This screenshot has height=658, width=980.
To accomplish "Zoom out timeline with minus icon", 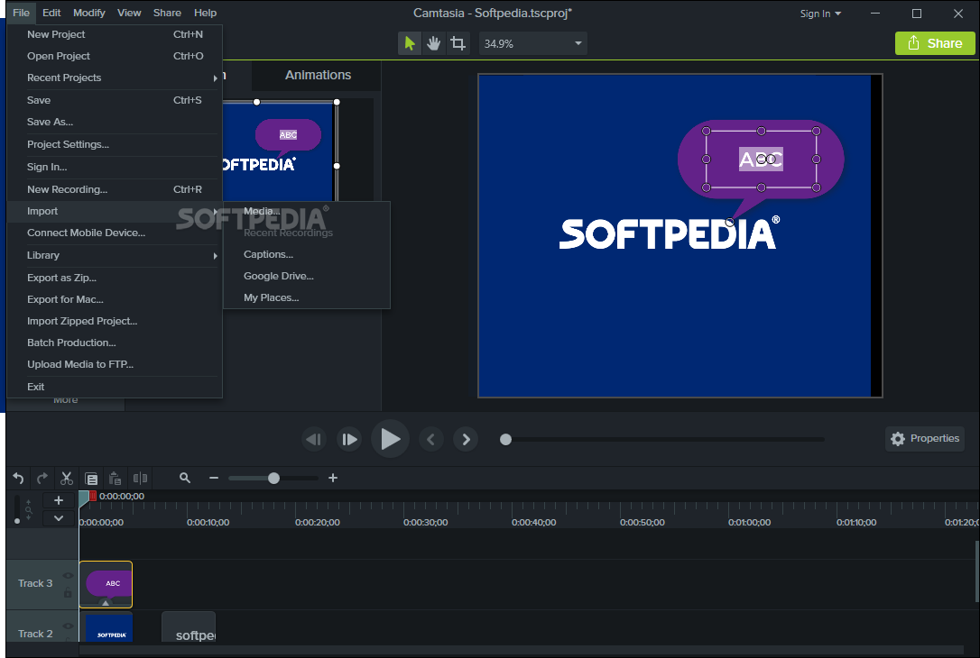I will [214, 478].
